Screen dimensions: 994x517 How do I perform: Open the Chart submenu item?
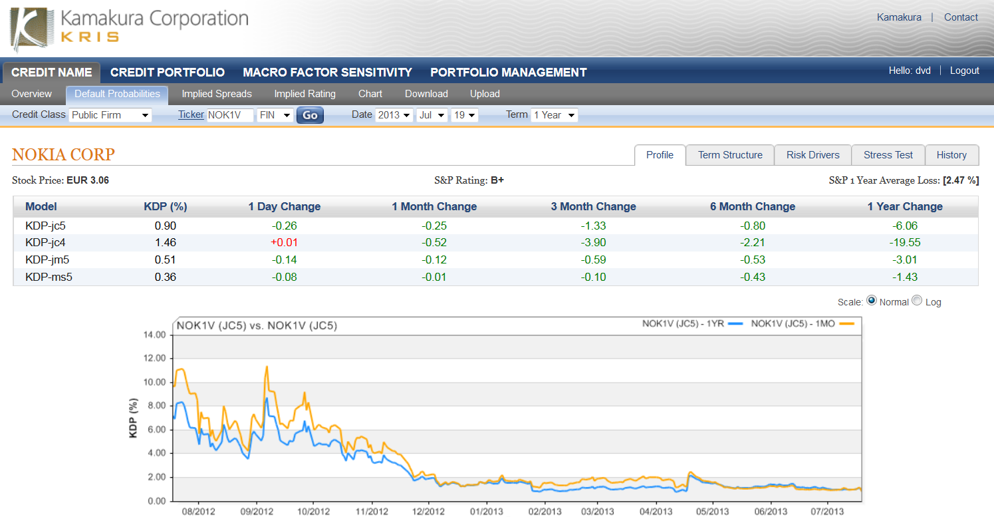pos(370,94)
